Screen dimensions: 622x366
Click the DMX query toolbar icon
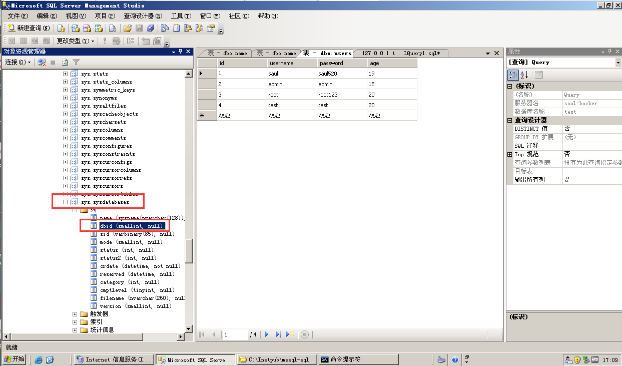pos(87,28)
